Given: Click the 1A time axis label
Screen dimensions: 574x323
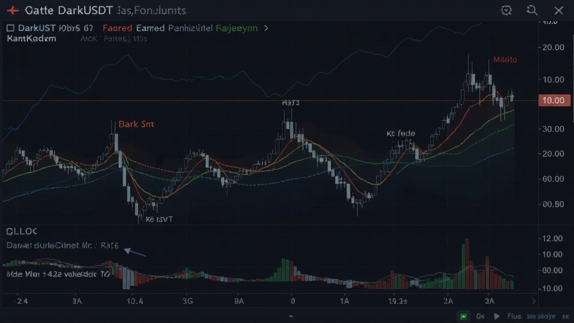Looking at the screenshot, I should point(344,301).
